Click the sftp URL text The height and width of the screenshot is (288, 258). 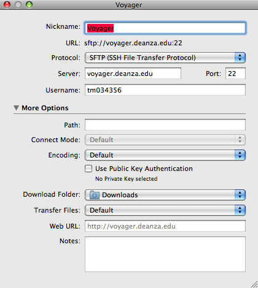click(x=133, y=43)
